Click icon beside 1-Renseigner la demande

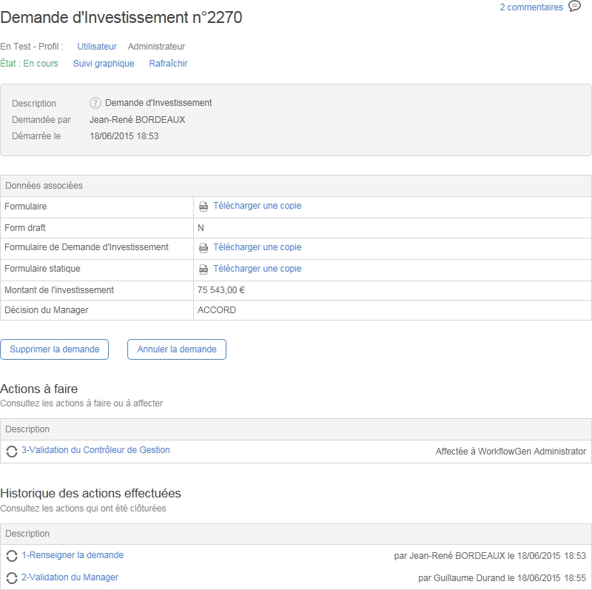[x=12, y=556]
